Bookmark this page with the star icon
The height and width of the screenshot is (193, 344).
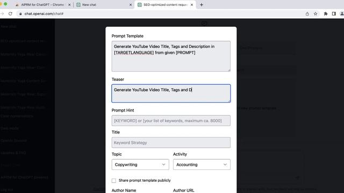click(x=316, y=13)
